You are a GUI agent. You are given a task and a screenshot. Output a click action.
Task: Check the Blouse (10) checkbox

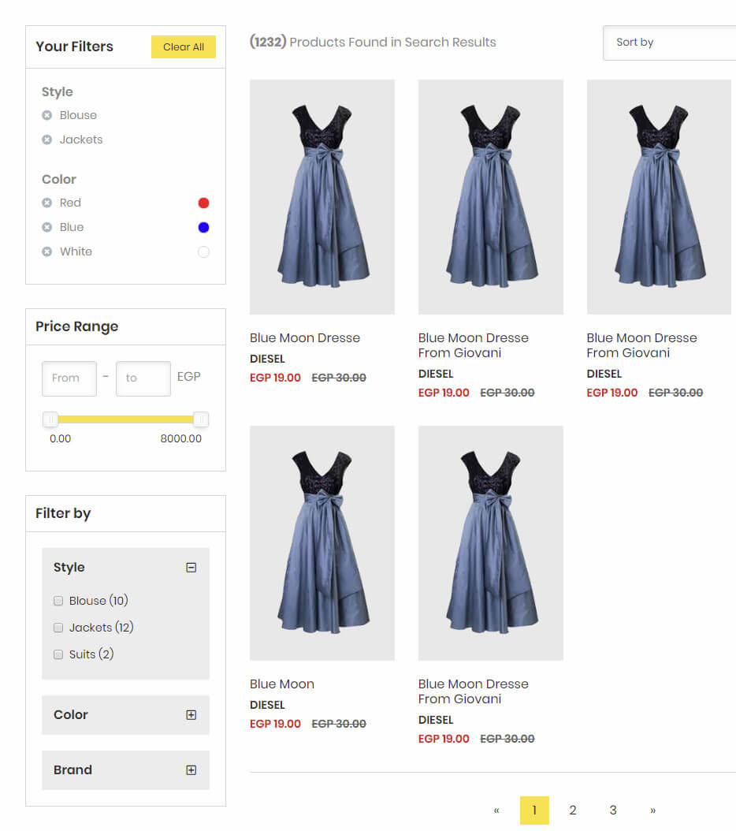[58, 601]
